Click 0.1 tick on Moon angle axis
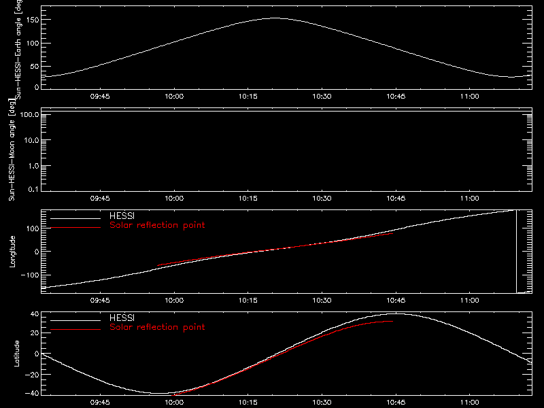Screen dimensions: 544x408 click(x=33, y=189)
